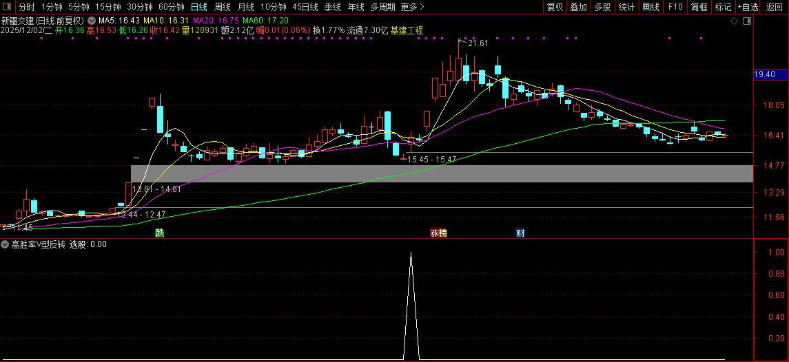Select the 周线 weekly period tab
The width and height of the screenshot is (789, 362).
(x=223, y=7)
